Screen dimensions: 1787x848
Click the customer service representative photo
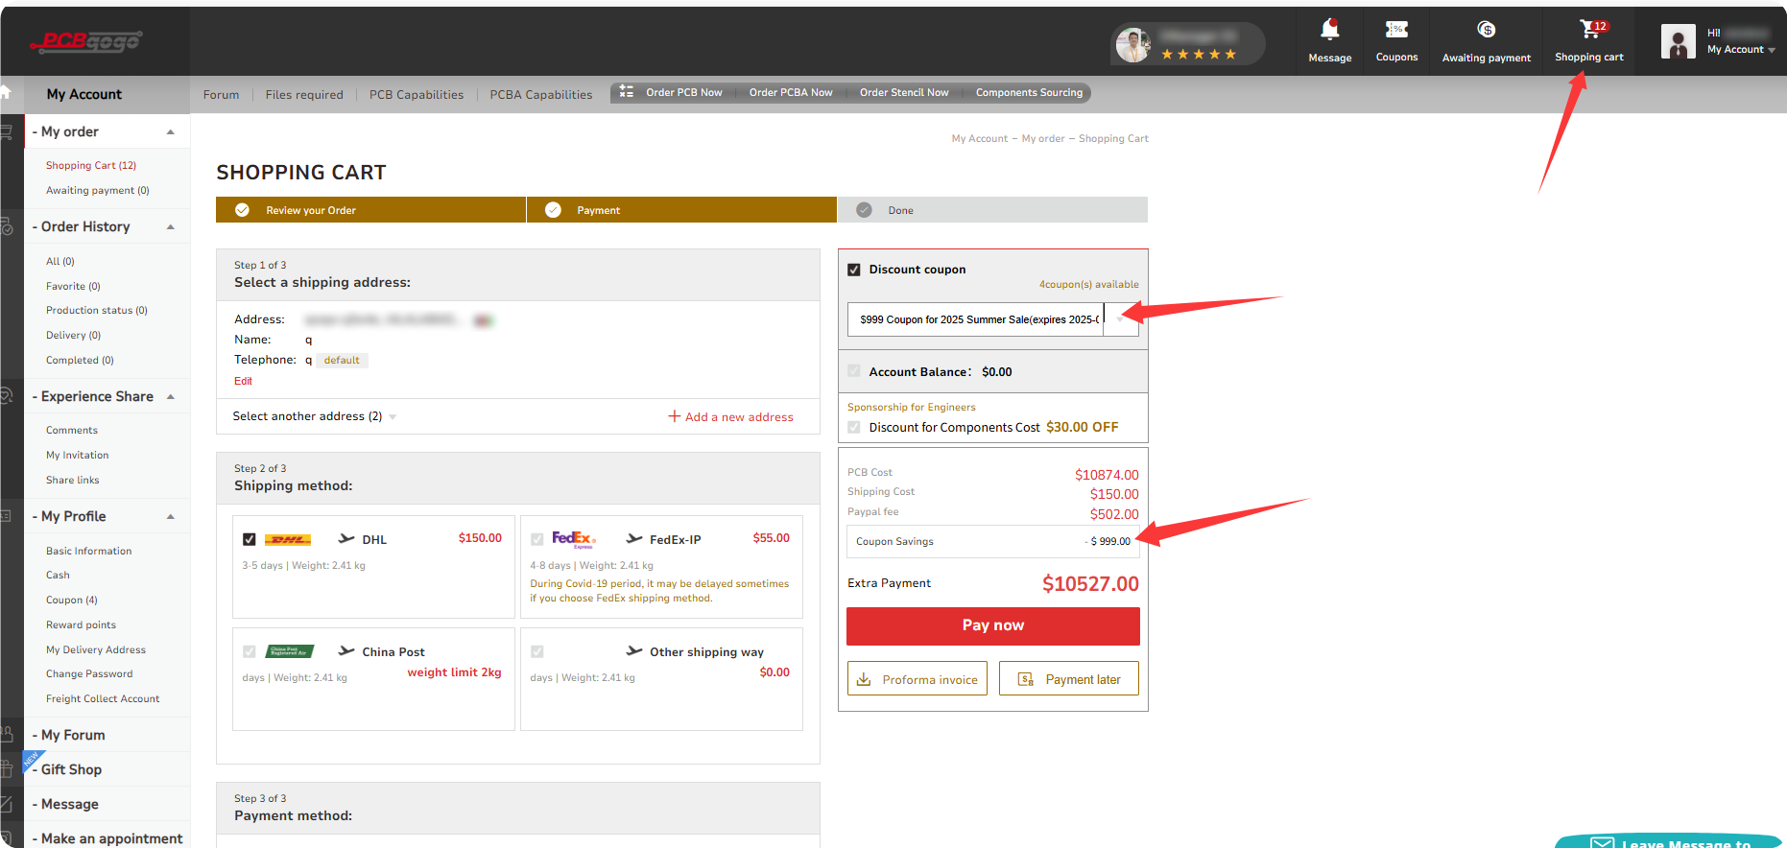tap(1133, 44)
